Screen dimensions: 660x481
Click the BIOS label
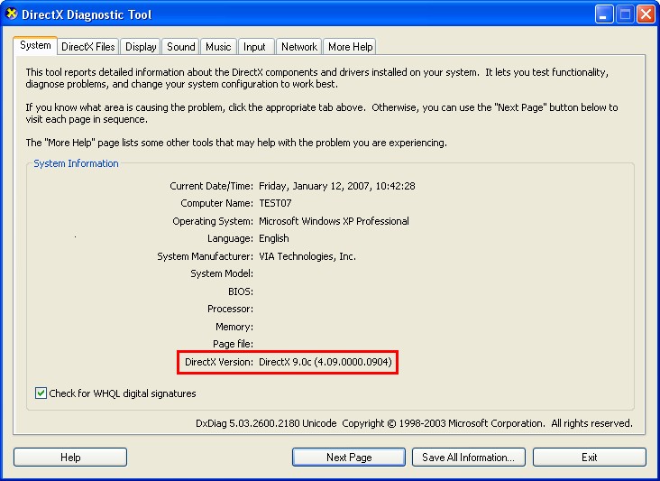(241, 291)
